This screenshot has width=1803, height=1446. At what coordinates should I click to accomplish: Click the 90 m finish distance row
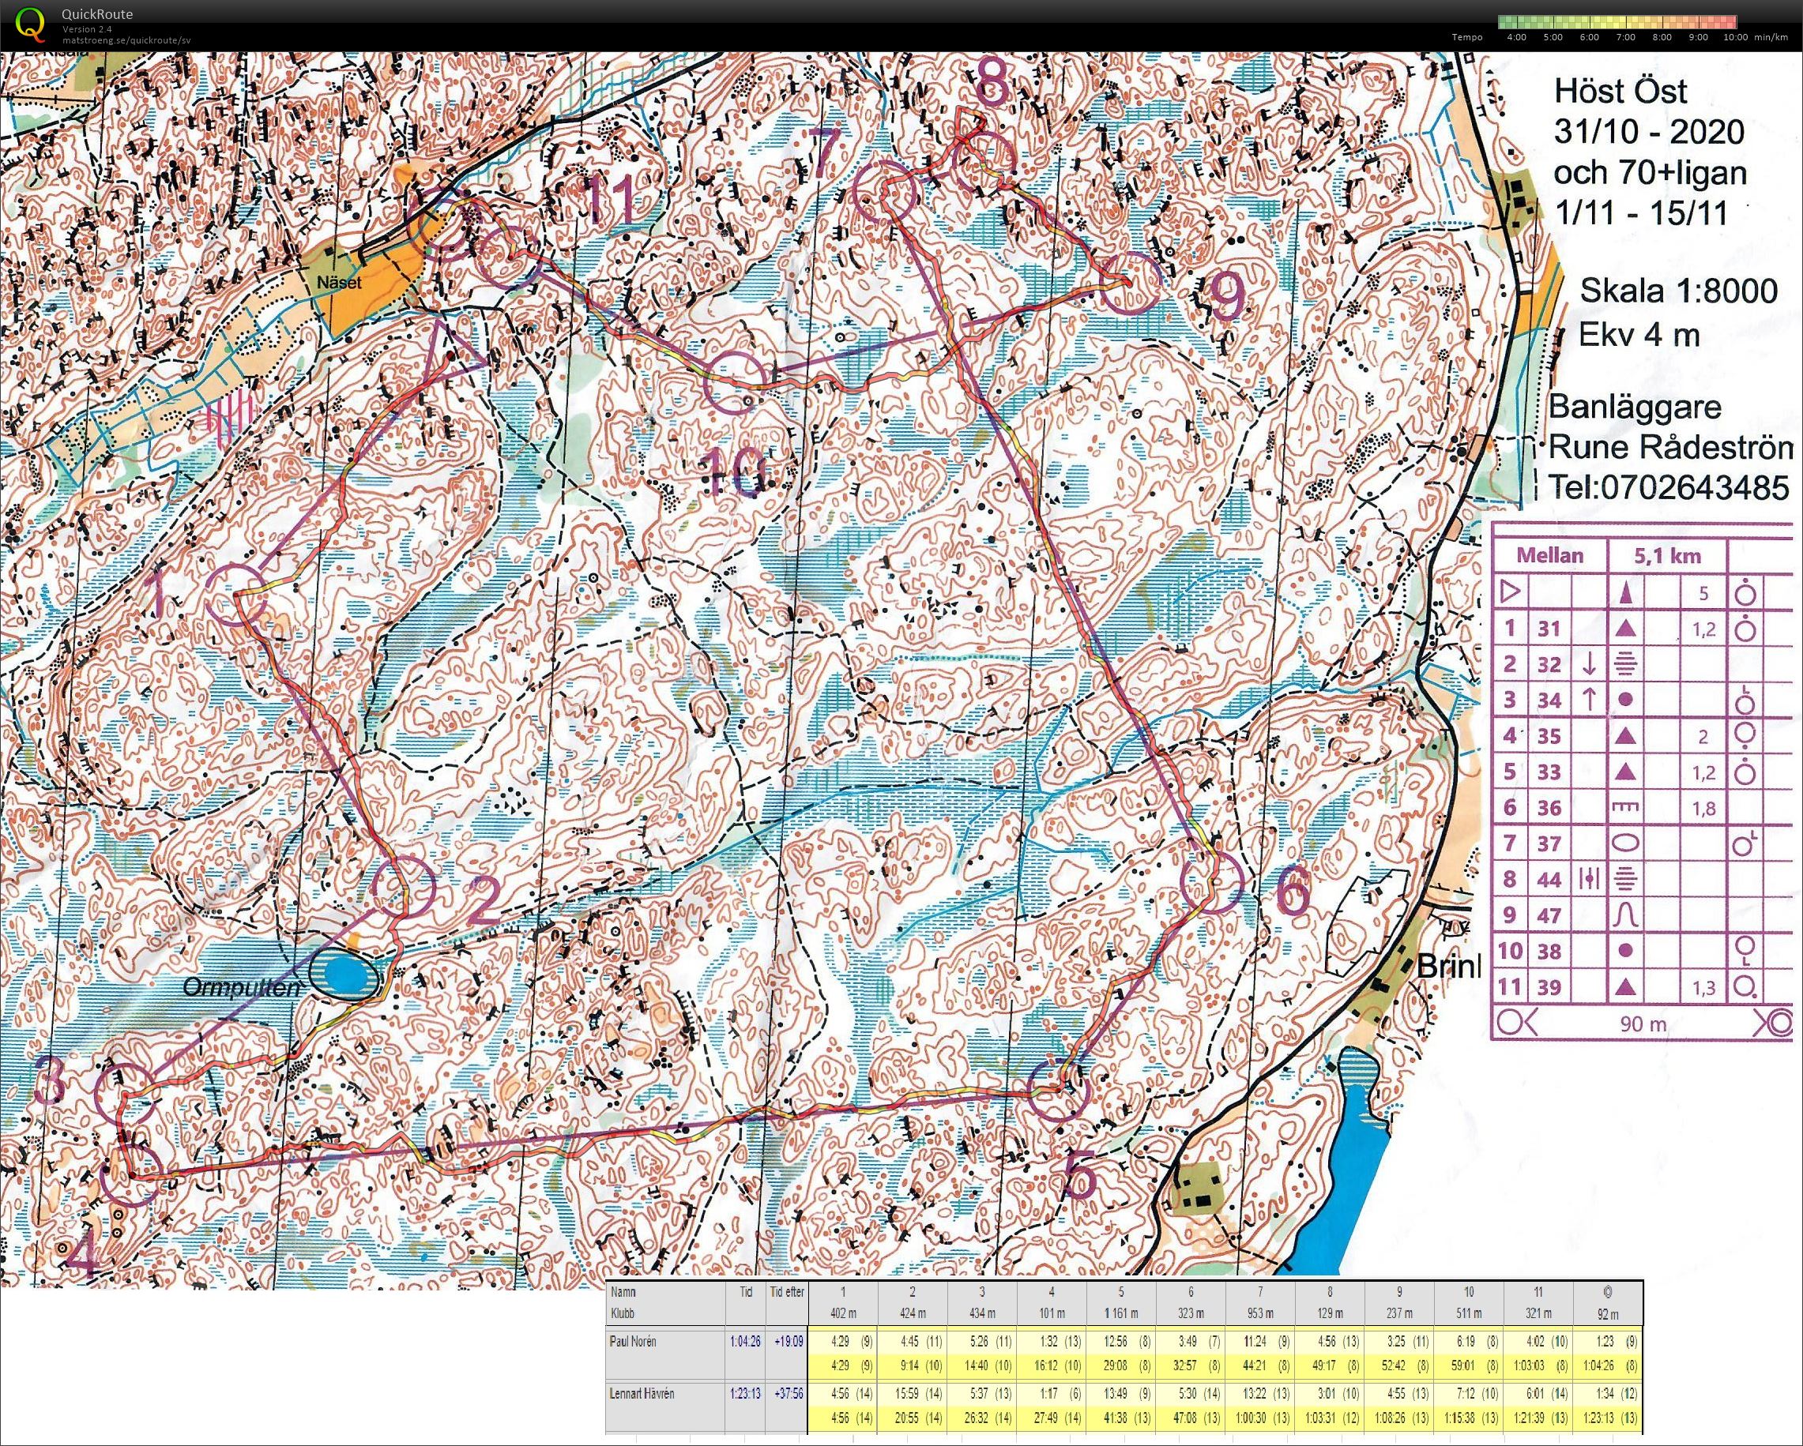pos(1643,1023)
